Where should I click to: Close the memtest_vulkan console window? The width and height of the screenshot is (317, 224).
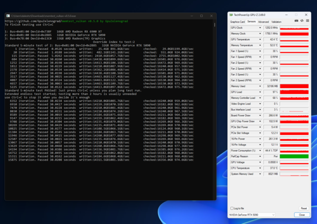(211, 16)
